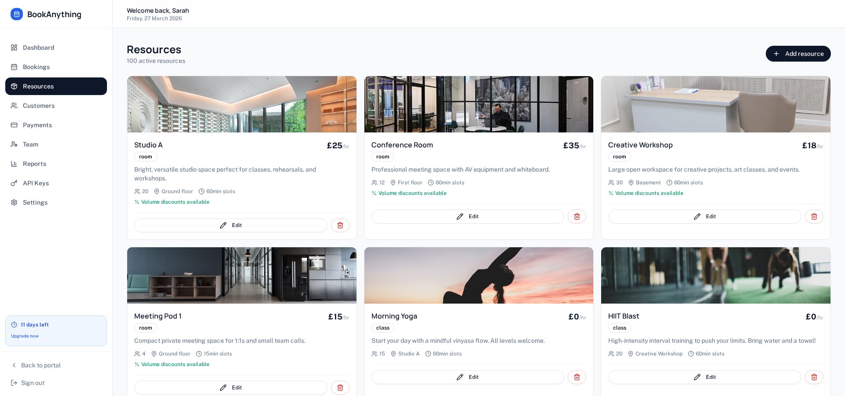Click 'First floor' location on Conference Room

tap(410, 183)
